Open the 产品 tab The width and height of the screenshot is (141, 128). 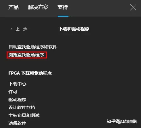coord(14,7)
